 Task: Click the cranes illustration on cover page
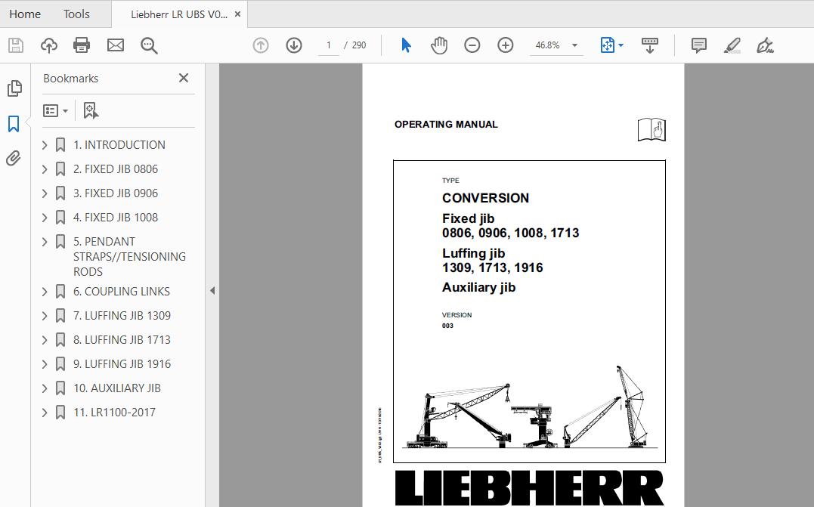pos(529,408)
